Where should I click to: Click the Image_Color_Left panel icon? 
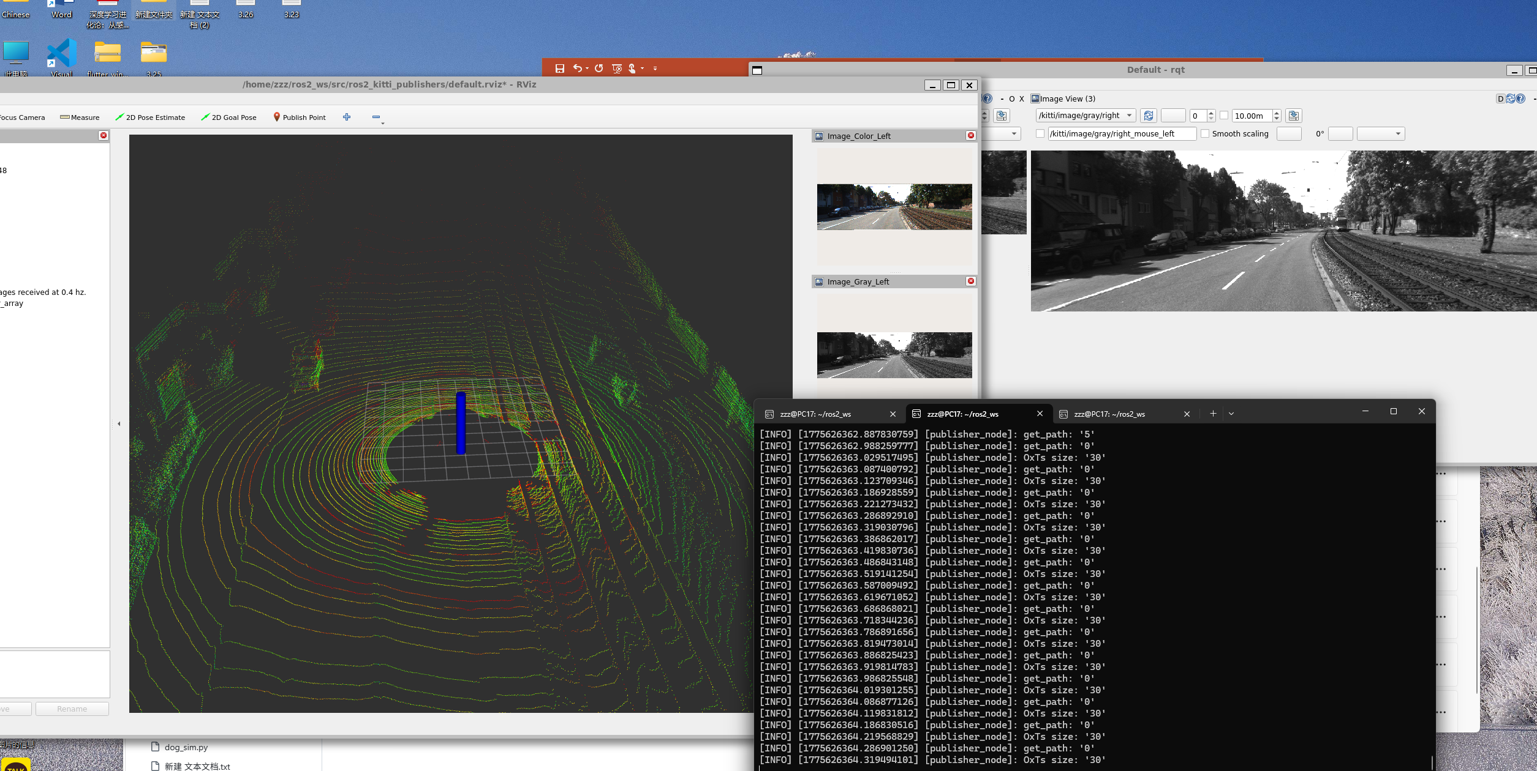pyautogui.click(x=819, y=136)
